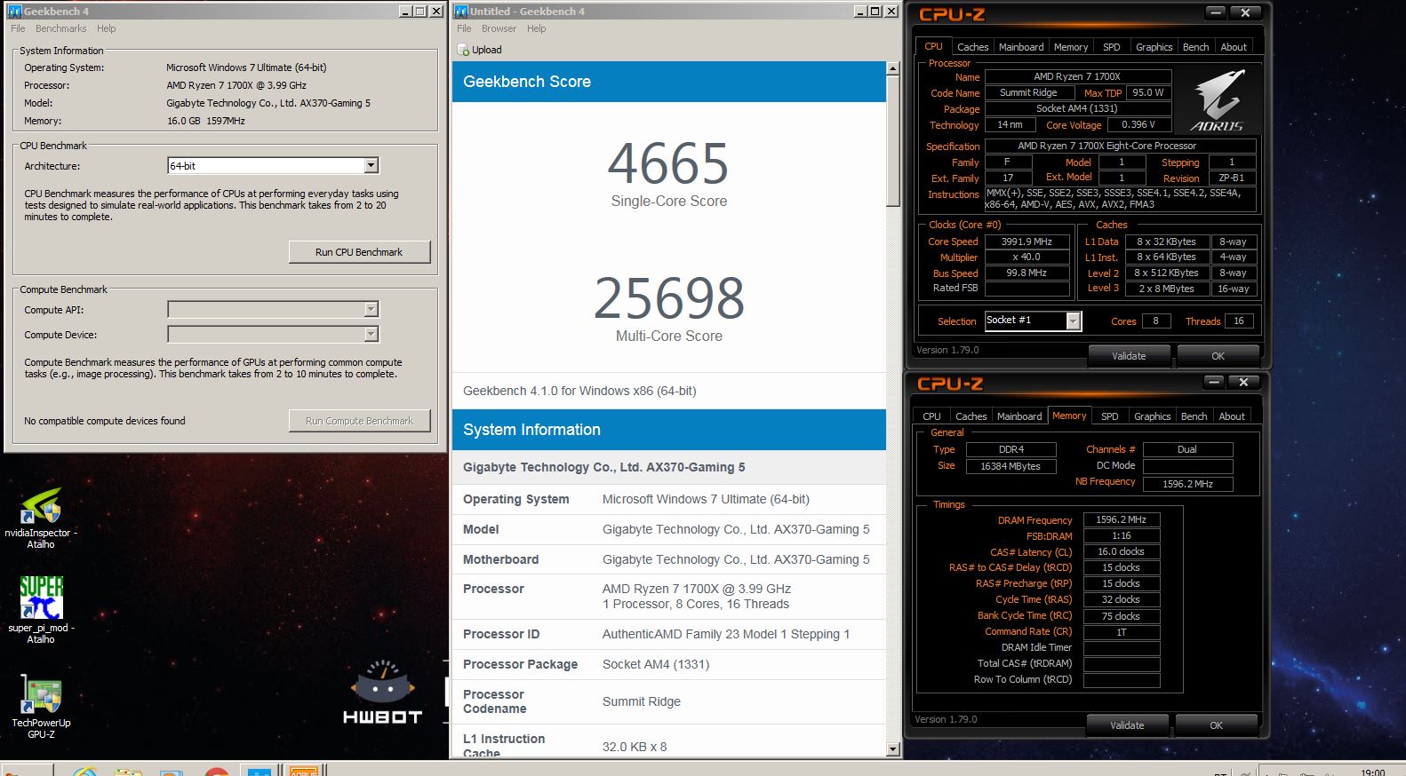This screenshot has width=1406, height=776.
Task: Switch to Memory tab in upper CPU-Z window
Action: (1070, 47)
